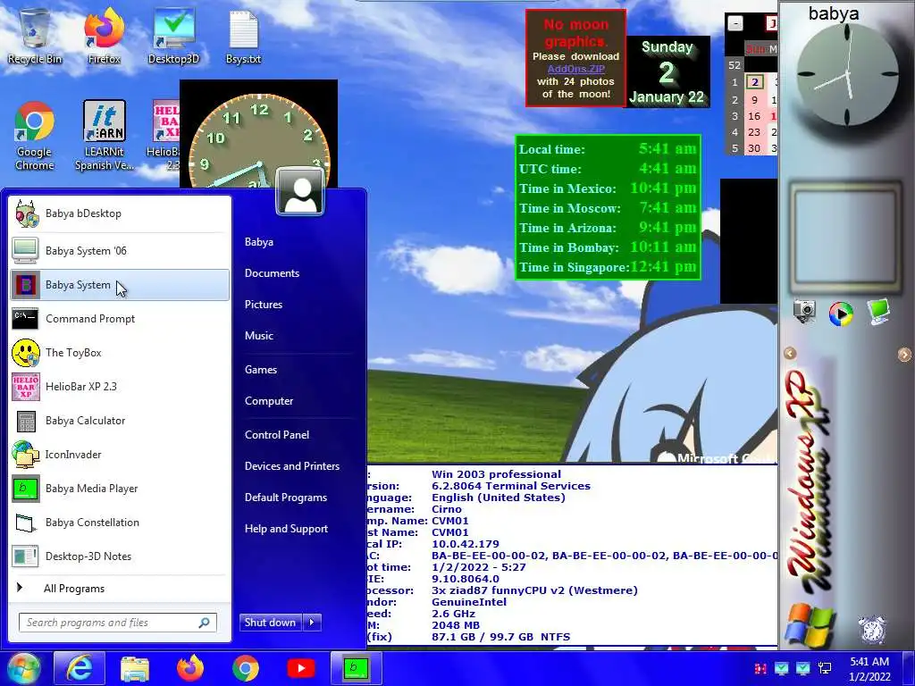The image size is (915, 686).
Task: Select the HelioBar desktop shortcut icon
Action: tap(165, 136)
